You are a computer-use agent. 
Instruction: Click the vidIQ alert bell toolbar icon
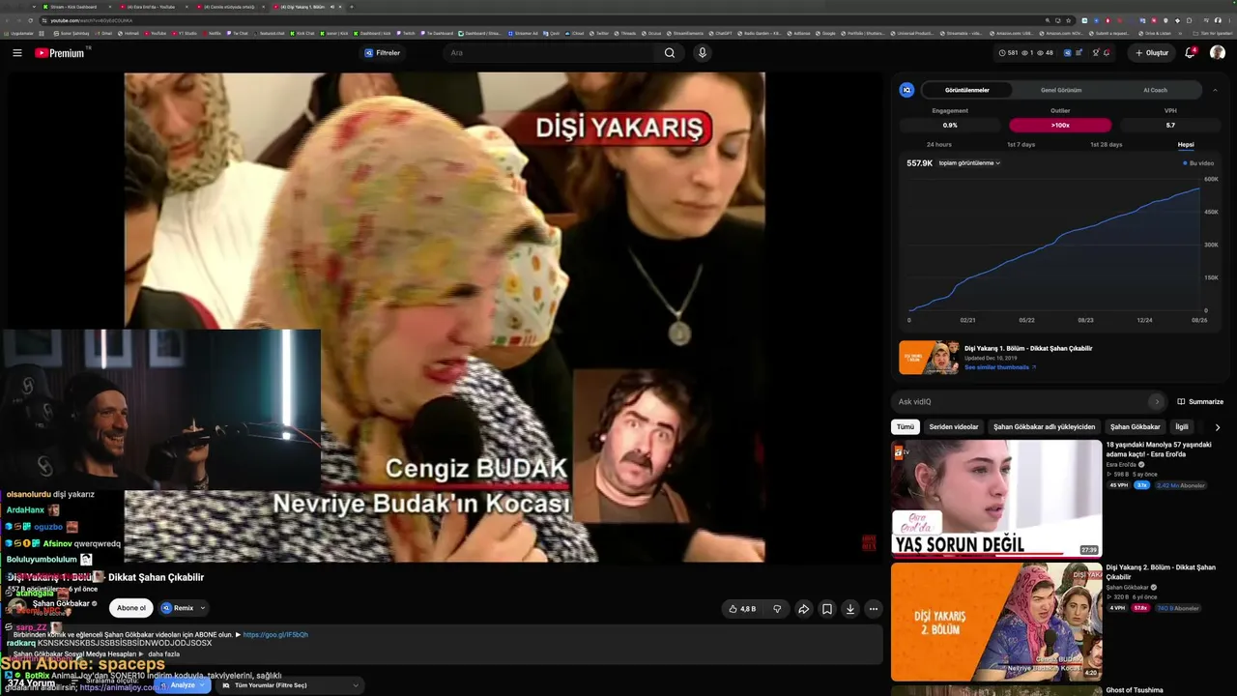(x=1107, y=53)
